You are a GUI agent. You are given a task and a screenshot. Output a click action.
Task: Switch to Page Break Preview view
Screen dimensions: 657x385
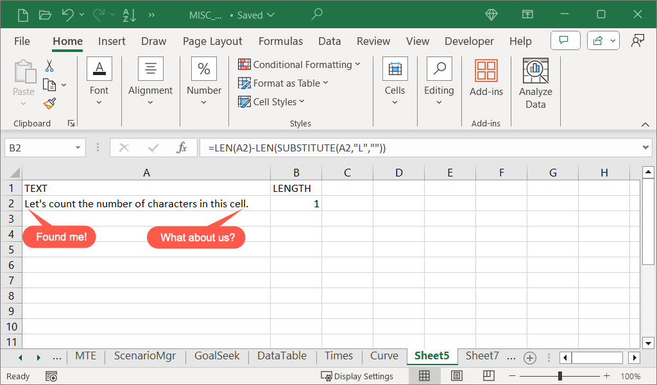tap(488, 376)
